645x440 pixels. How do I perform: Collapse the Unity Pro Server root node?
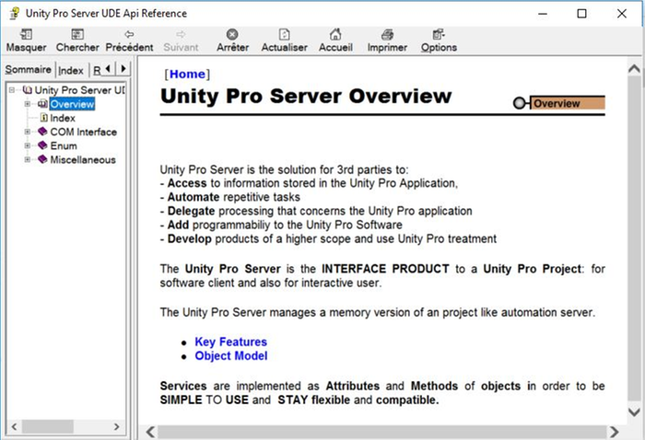[x=12, y=89]
